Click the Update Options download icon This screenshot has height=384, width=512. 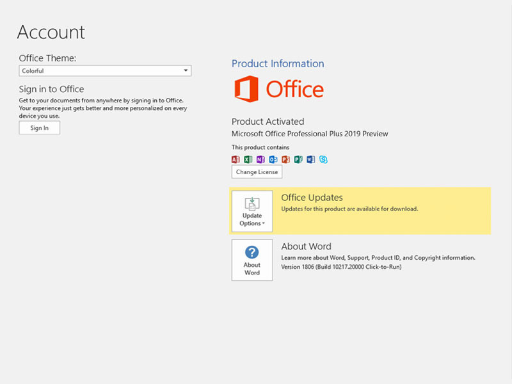252,205
